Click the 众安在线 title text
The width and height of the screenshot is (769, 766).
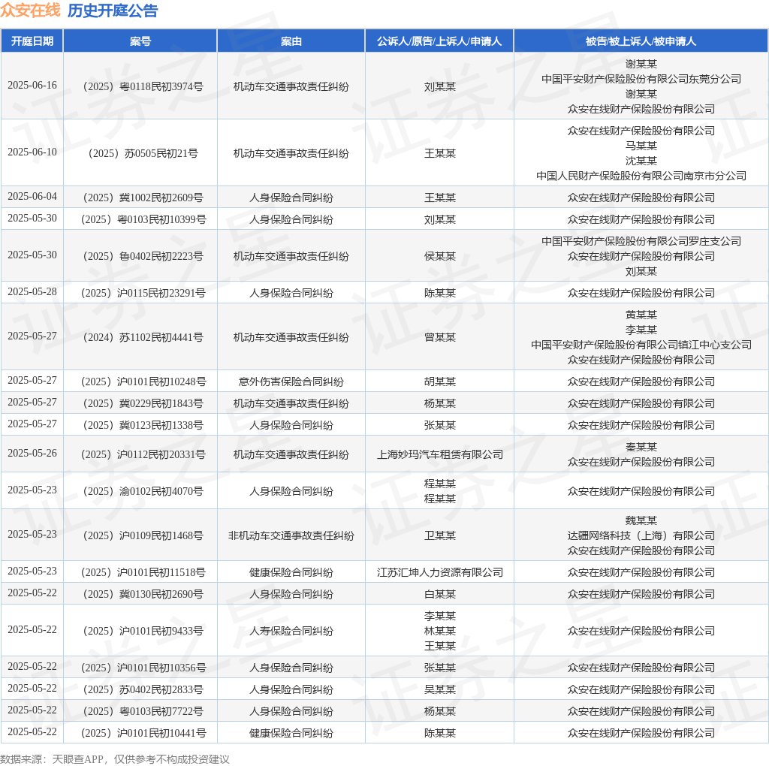coord(30,11)
